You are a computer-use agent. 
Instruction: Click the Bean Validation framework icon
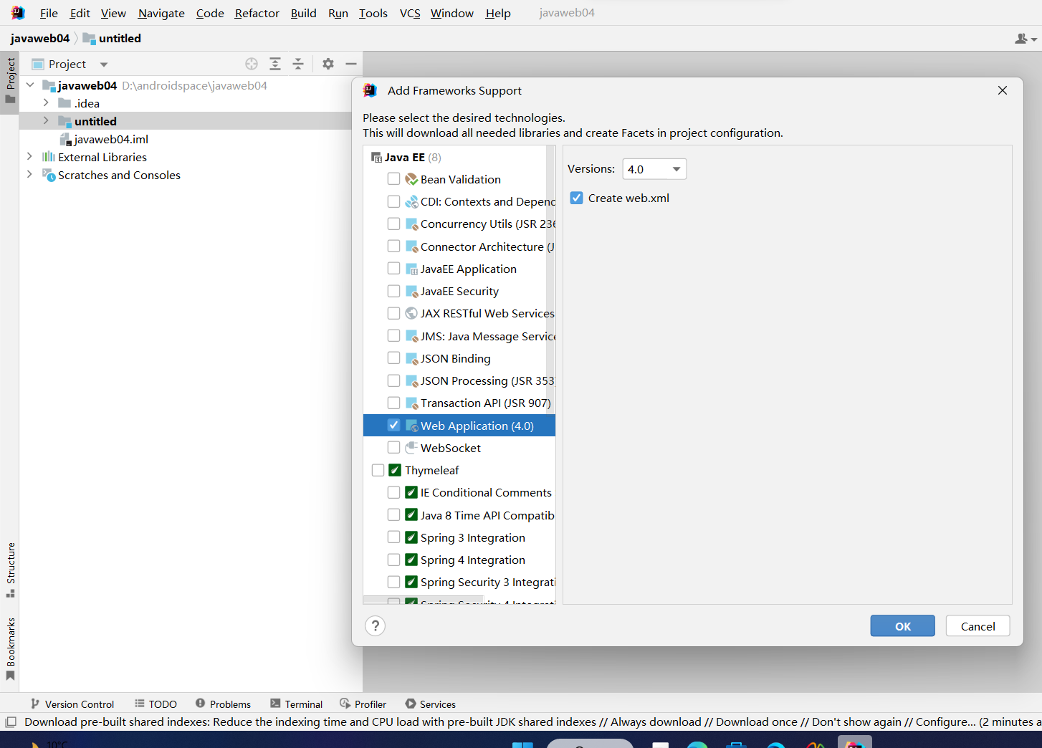(x=411, y=179)
